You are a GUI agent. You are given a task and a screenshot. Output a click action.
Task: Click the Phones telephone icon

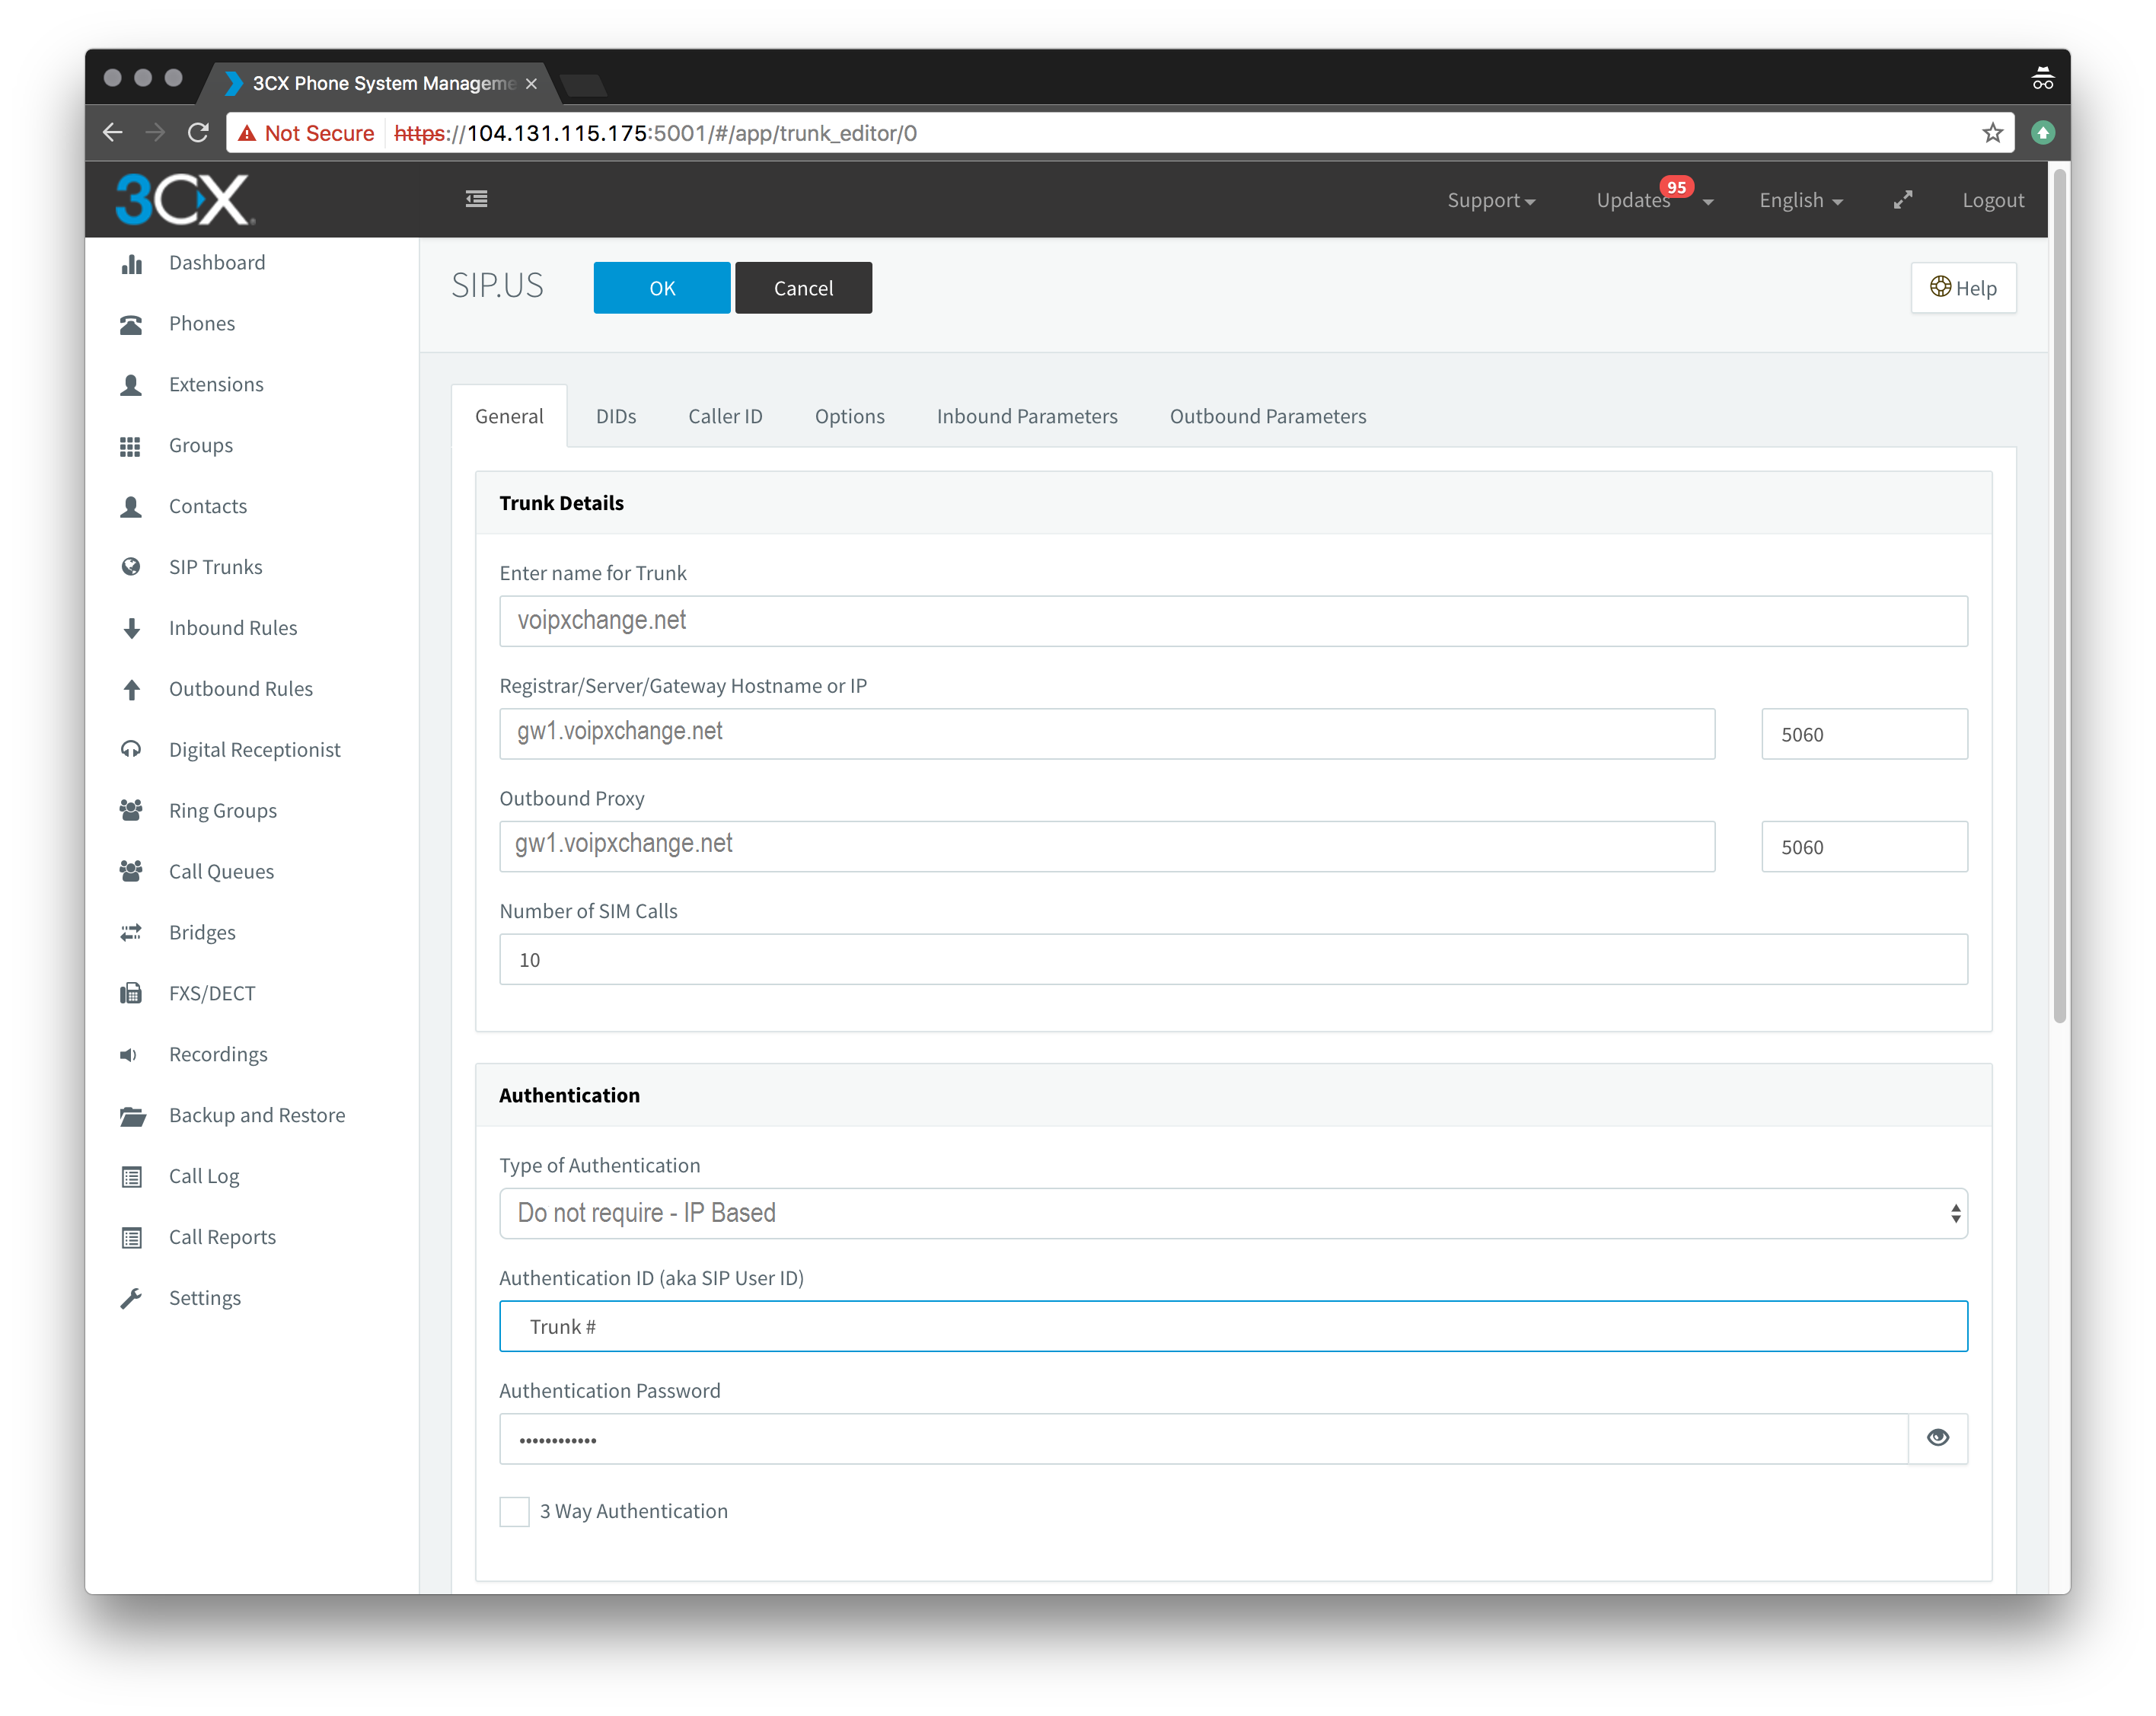pos(131,324)
